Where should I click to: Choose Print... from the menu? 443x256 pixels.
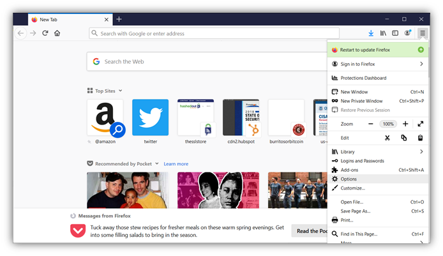click(x=378, y=220)
